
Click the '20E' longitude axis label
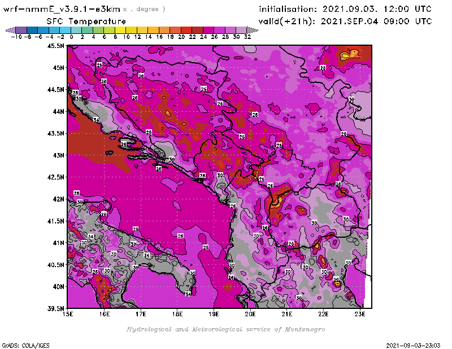(250, 314)
